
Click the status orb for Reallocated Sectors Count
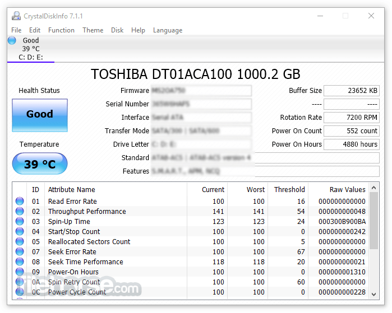20,241
